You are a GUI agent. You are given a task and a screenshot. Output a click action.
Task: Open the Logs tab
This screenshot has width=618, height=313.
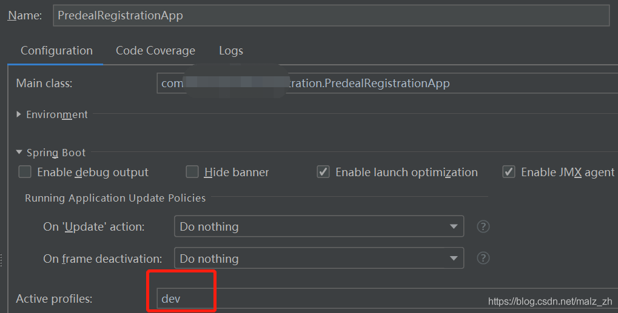click(x=231, y=51)
